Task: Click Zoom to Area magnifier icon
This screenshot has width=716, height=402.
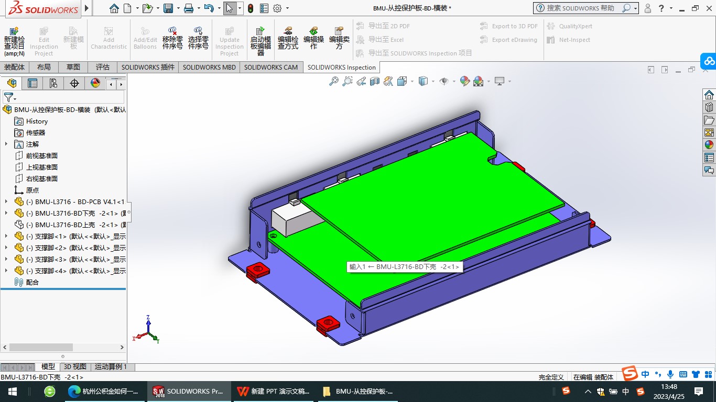Action: (x=347, y=81)
